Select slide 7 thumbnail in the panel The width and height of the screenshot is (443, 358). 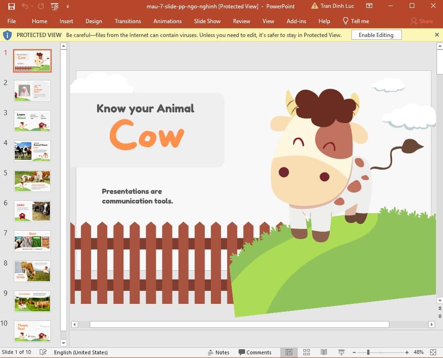coord(32,241)
